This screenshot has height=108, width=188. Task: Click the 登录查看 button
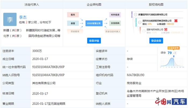(156, 41)
